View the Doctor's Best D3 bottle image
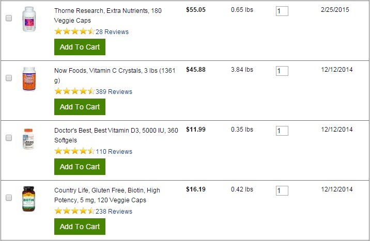 click(28, 139)
